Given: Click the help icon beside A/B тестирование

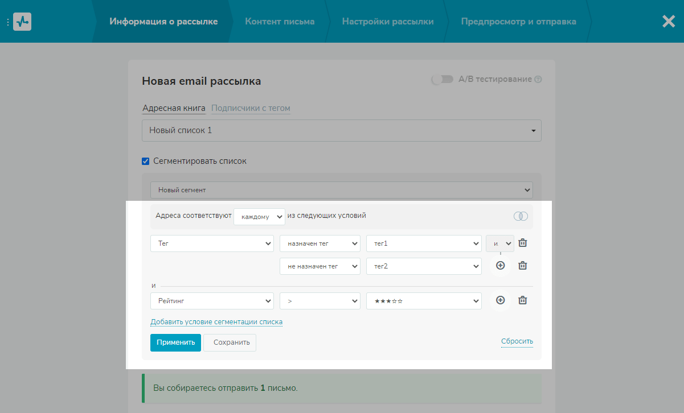Looking at the screenshot, I should click(x=538, y=80).
